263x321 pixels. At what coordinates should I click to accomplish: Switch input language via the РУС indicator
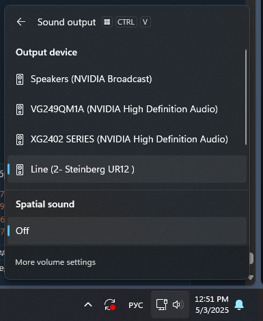click(x=136, y=305)
